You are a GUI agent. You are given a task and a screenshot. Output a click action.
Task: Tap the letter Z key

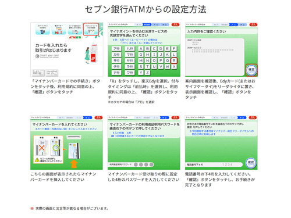coord(148,73)
